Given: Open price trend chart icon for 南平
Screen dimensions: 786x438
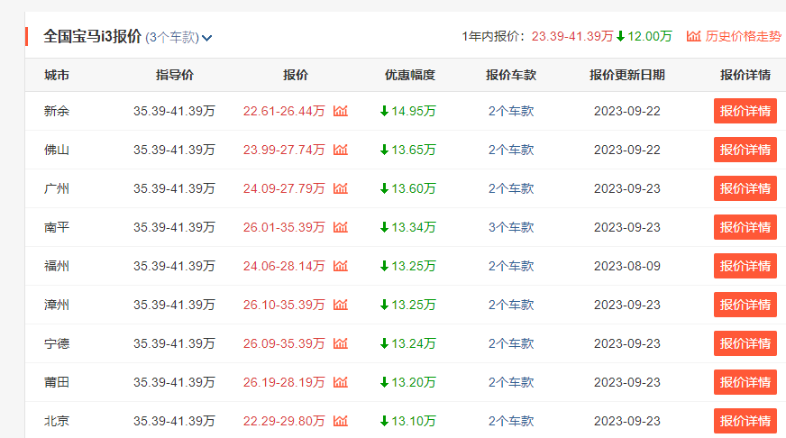Looking at the screenshot, I should pos(341,227).
